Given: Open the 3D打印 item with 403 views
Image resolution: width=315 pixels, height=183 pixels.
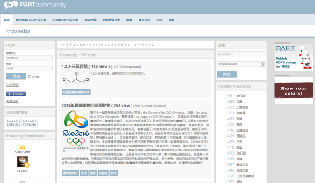Looking at the screenshot, I should coord(241,153).
